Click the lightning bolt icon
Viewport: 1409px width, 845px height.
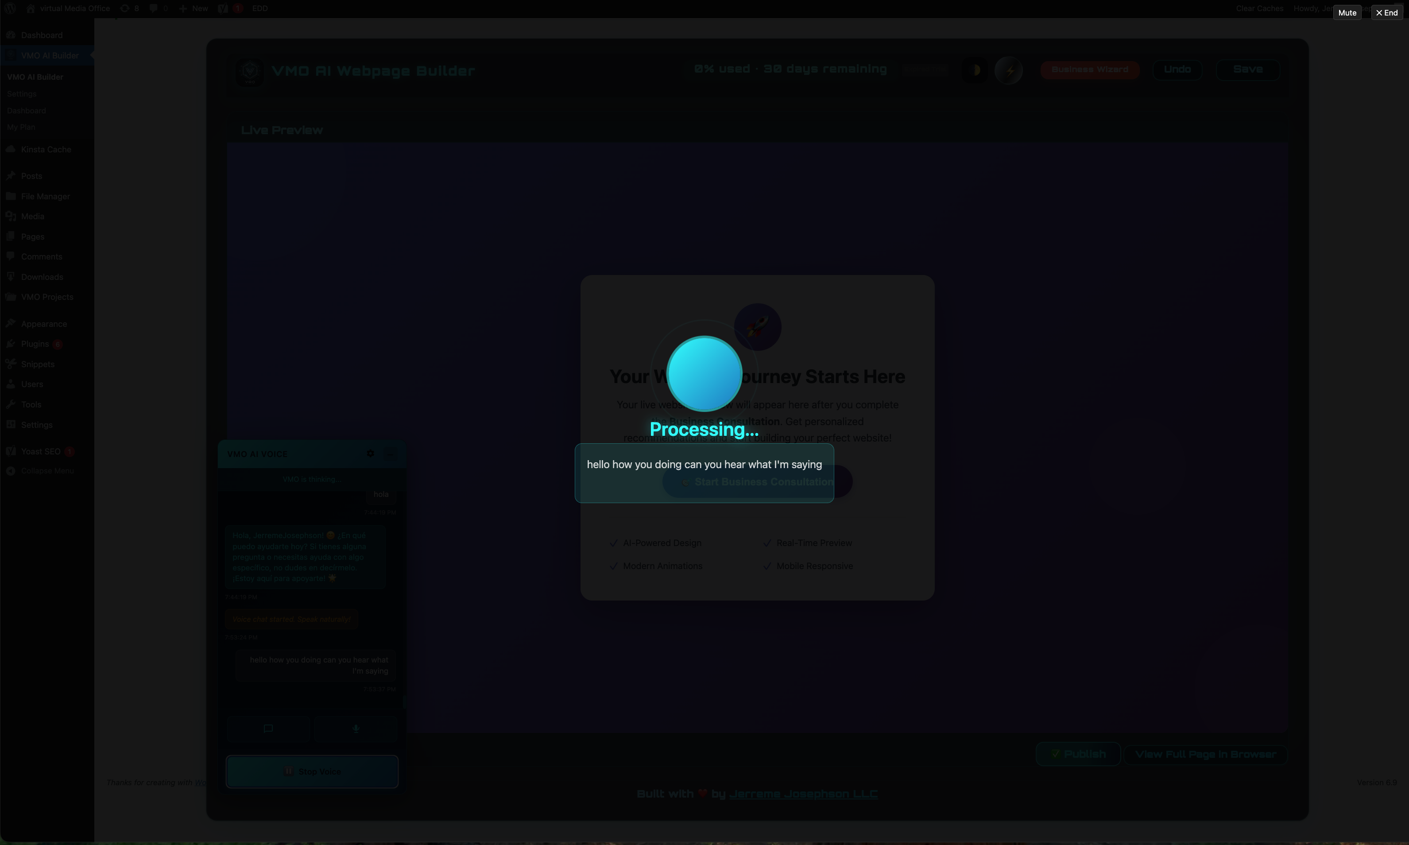coord(1009,70)
